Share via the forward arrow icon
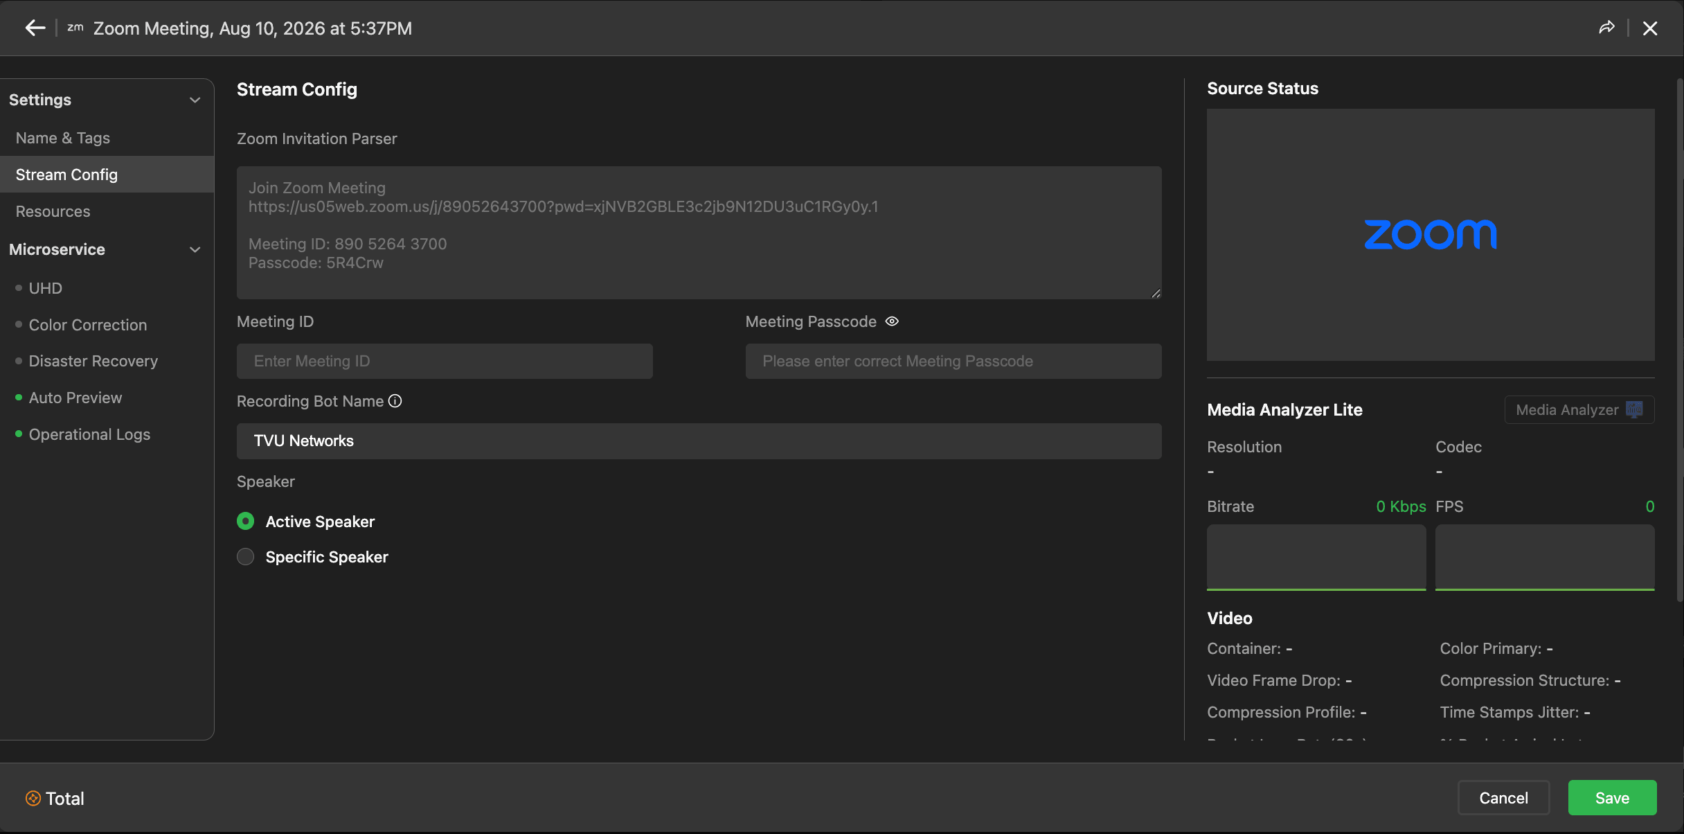 click(x=1607, y=28)
